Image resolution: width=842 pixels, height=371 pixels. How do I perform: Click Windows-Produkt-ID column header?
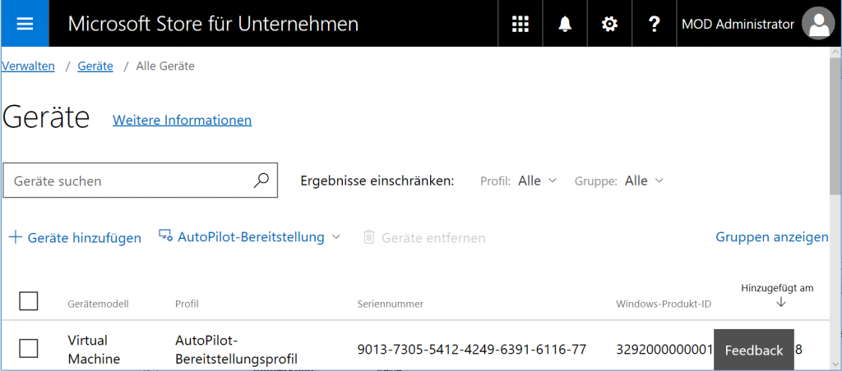coord(664,304)
